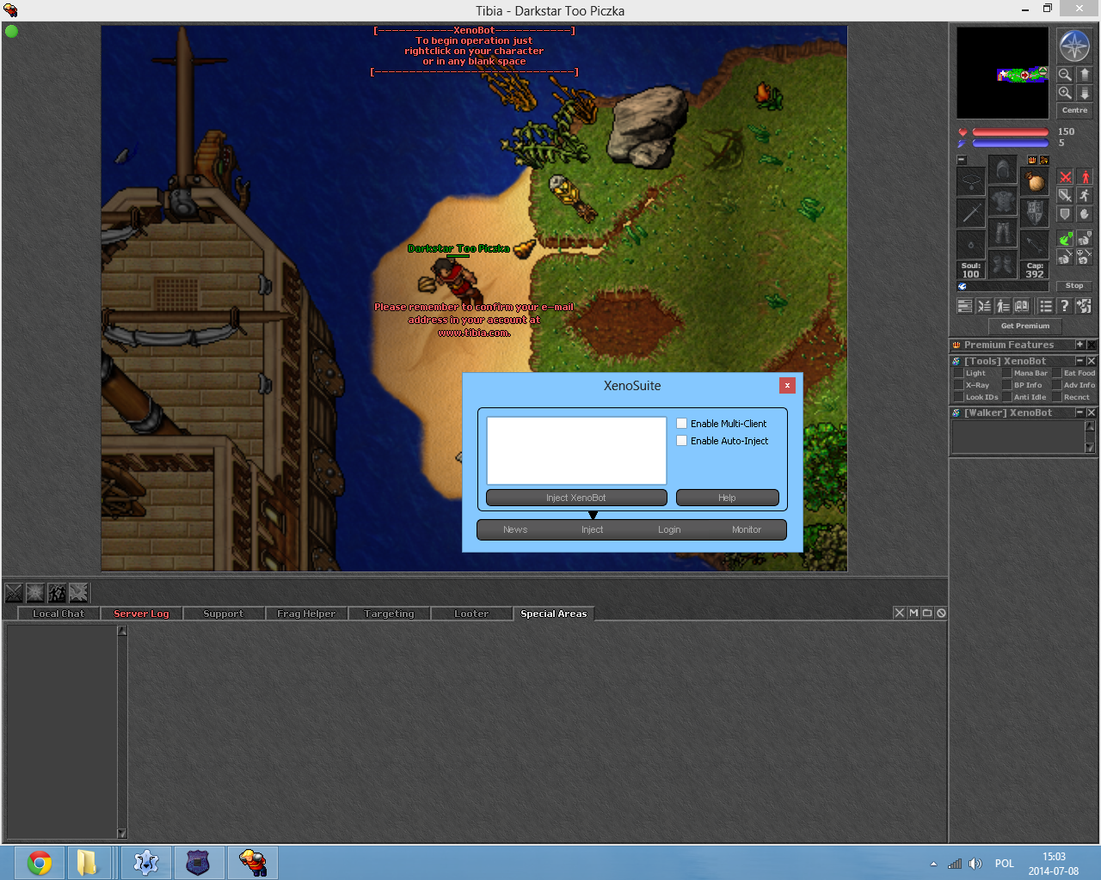1101x880 pixels.
Task: Check Enable Auto-Inject in XenoSuite
Action: (682, 441)
